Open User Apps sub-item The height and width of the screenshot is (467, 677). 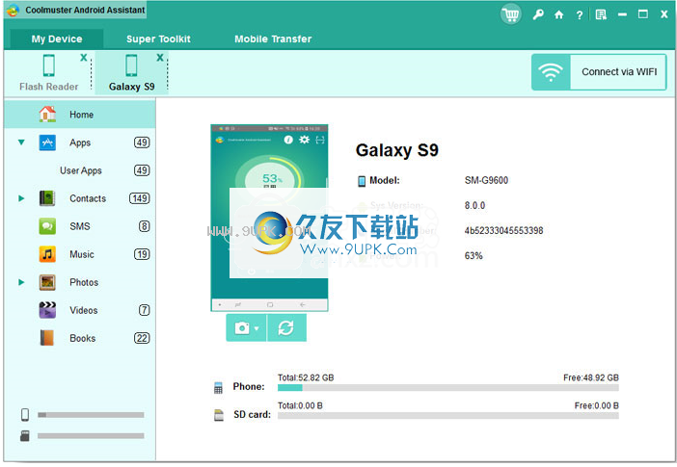point(81,170)
